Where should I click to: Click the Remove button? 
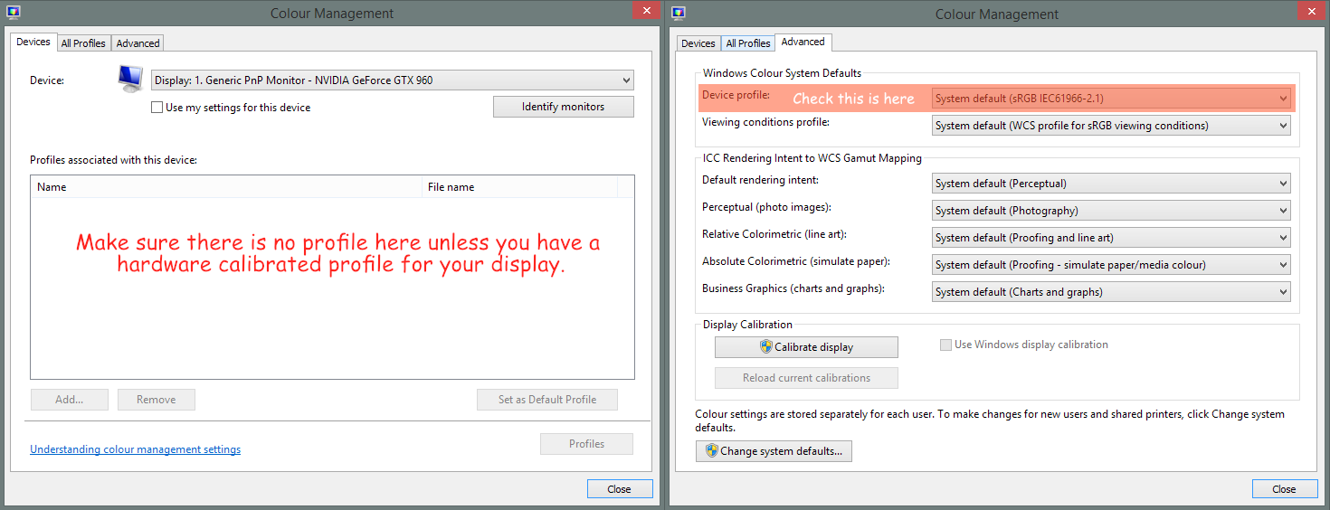point(157,400)
